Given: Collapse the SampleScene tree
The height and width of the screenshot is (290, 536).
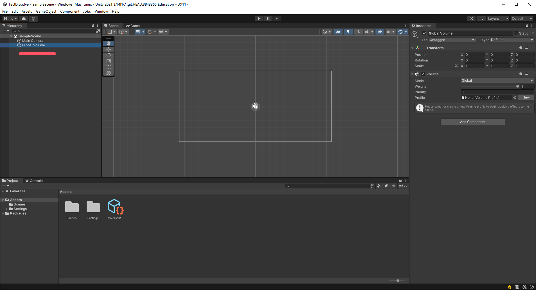Looking at the screenshot, I should coord(11,36).
